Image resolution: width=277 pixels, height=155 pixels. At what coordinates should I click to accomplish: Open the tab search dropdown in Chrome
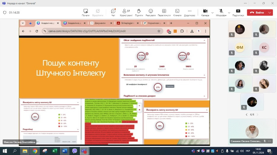coord(23,23)
